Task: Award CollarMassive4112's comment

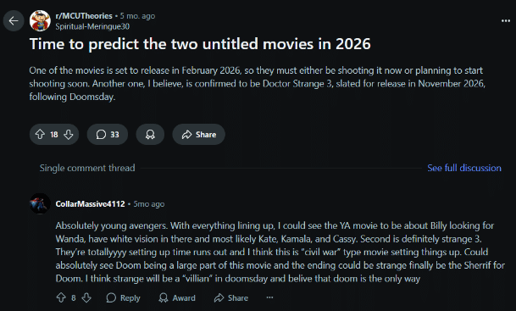Action: pyautogui.click(x=177, y=297)
